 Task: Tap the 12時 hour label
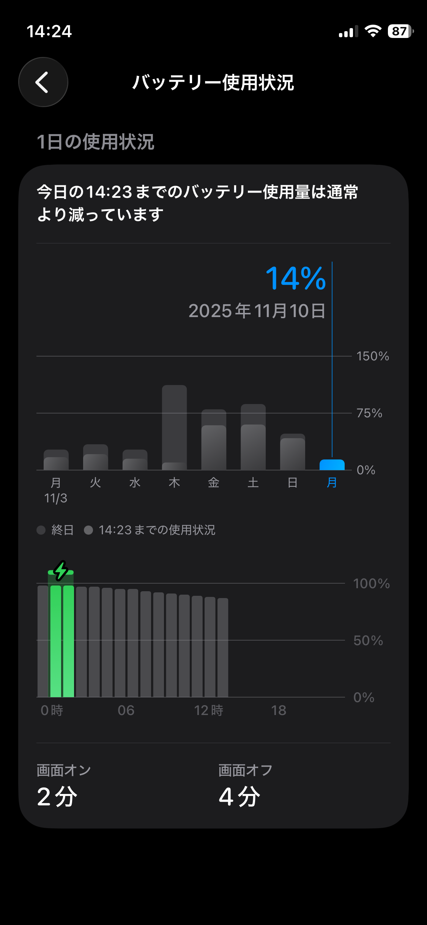(x=208, y=710)
